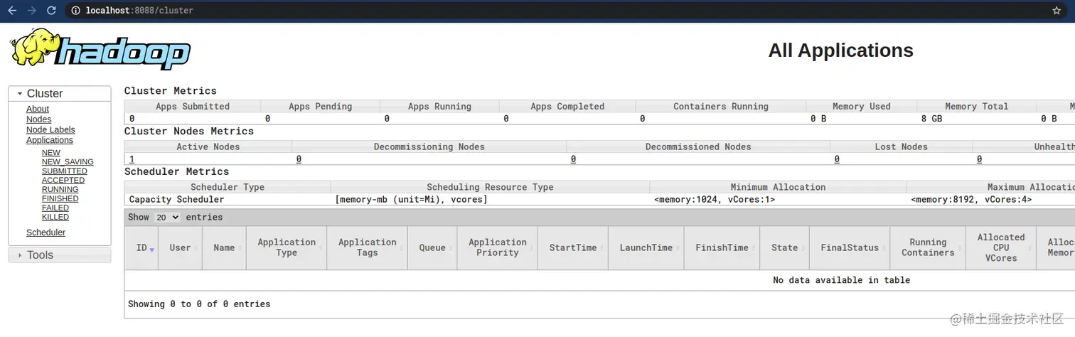The width and height of the screenshot is (1075, 337).
Task: Filter applications by FINISHED state
Action: point(60,199)
